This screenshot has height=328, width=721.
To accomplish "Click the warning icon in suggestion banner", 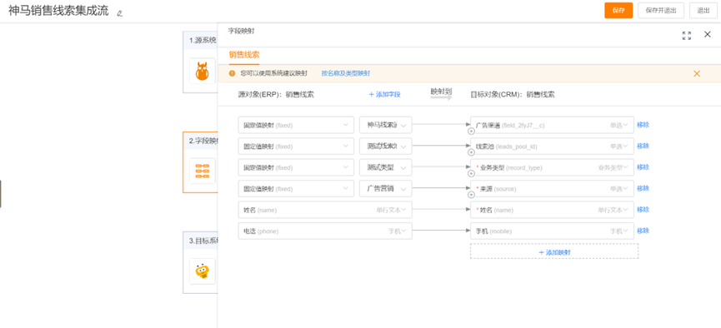I will coord(233,73).
